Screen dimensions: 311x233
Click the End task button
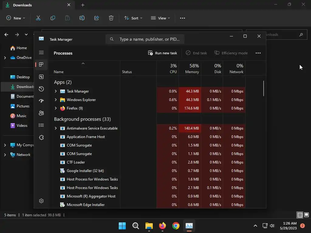pos(196,53)
